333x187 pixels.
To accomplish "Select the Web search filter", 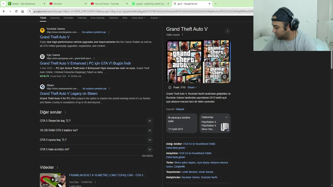I will click(125, 18).
